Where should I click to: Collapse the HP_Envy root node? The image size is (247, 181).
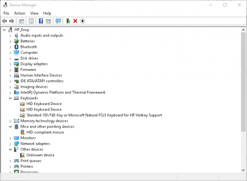tap(4, 30)
